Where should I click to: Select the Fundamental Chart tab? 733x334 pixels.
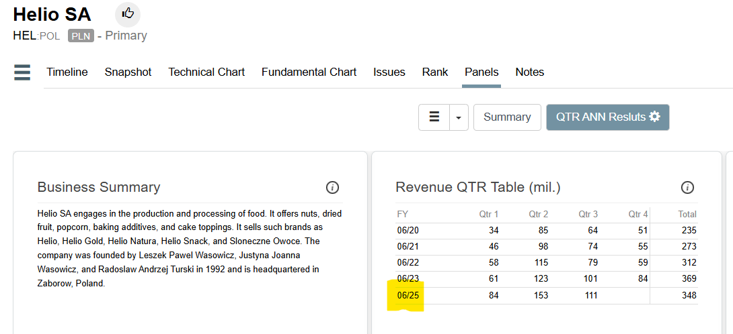(x=309, y=72)
